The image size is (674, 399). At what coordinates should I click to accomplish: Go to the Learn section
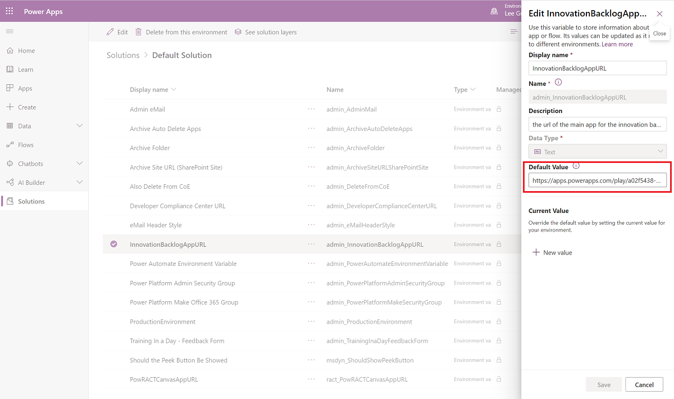coord(25,69)
